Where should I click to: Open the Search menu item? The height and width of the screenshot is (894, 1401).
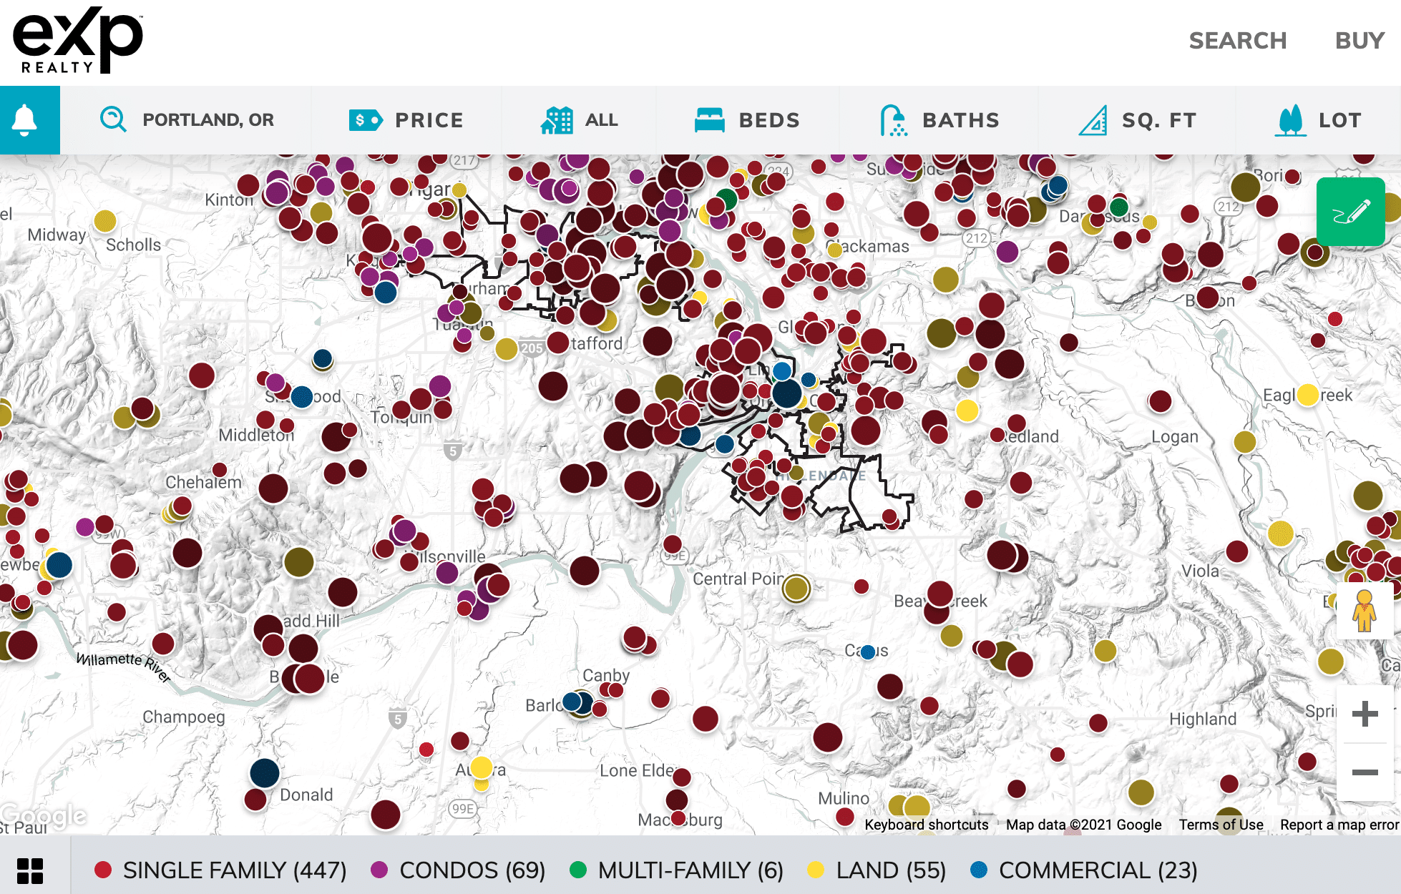point(1237,41)
